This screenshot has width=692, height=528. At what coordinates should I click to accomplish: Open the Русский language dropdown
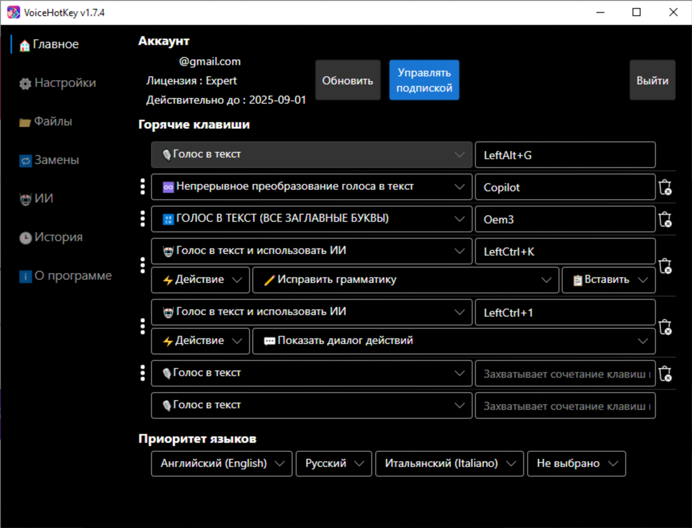tap(334, 463)
